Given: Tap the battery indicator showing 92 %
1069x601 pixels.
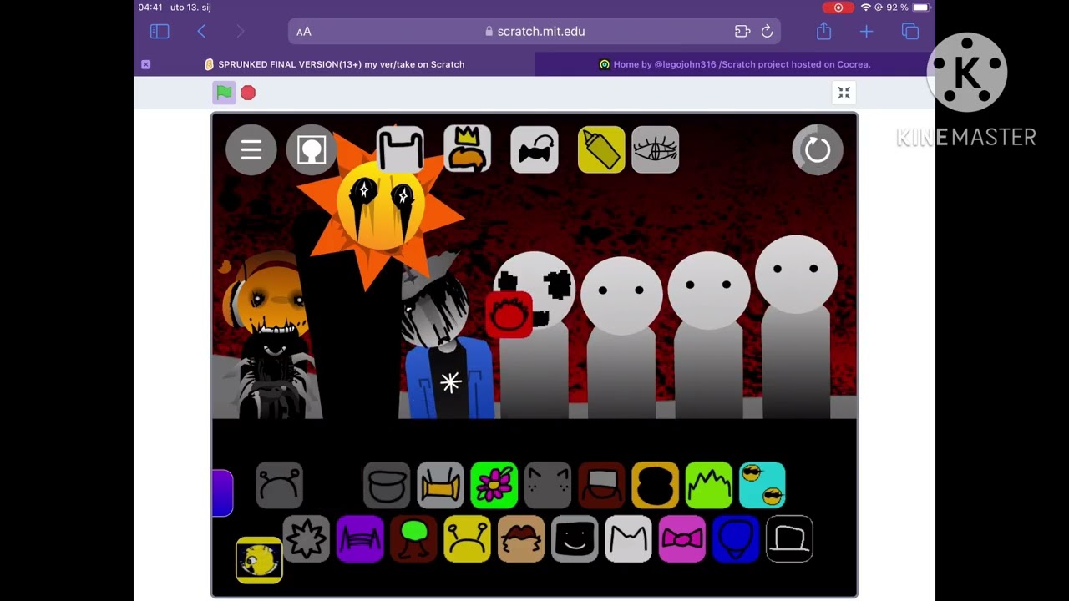Looking at the screenshot, I should pos(909,8).
